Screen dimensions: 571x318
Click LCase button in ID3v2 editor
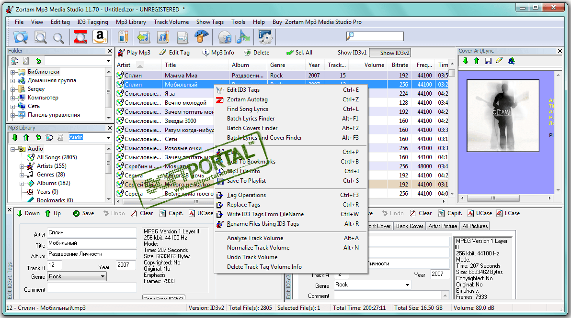point(508,213)
